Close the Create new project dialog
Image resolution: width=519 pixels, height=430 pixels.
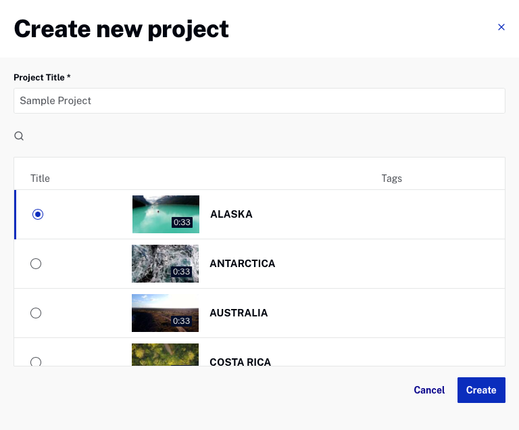point(501,28)
